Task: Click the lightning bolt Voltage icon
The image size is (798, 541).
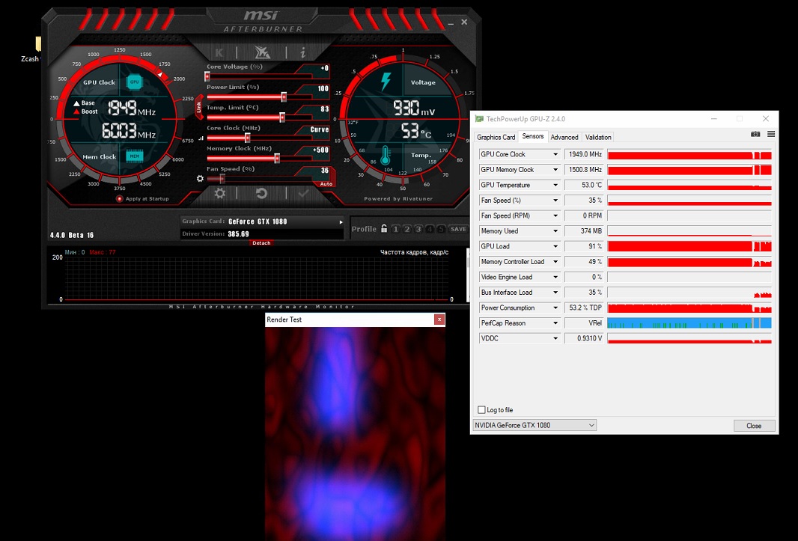Action: (x=386, y=82)
